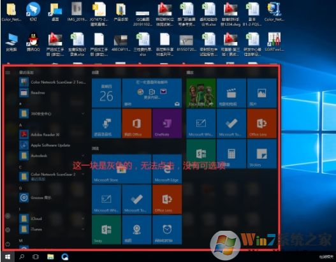336x262 pixels.
Task: Launch Microsoft Whiteboard tile below the Xbox tile
Action: click(201, 123)
